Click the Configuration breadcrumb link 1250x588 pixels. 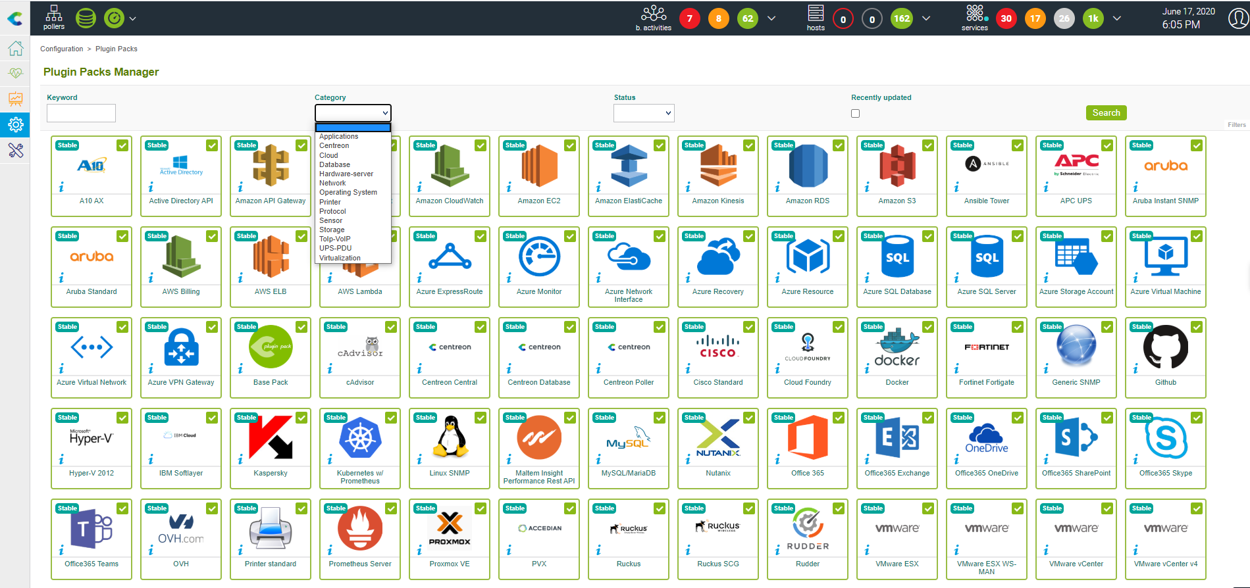(x=61, y=49)
